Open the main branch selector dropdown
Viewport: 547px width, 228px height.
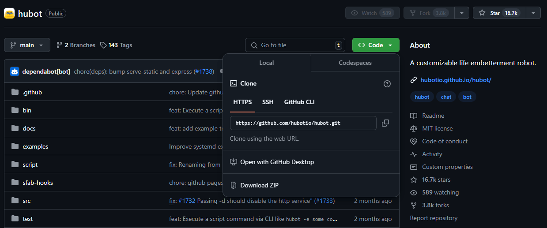26,45
